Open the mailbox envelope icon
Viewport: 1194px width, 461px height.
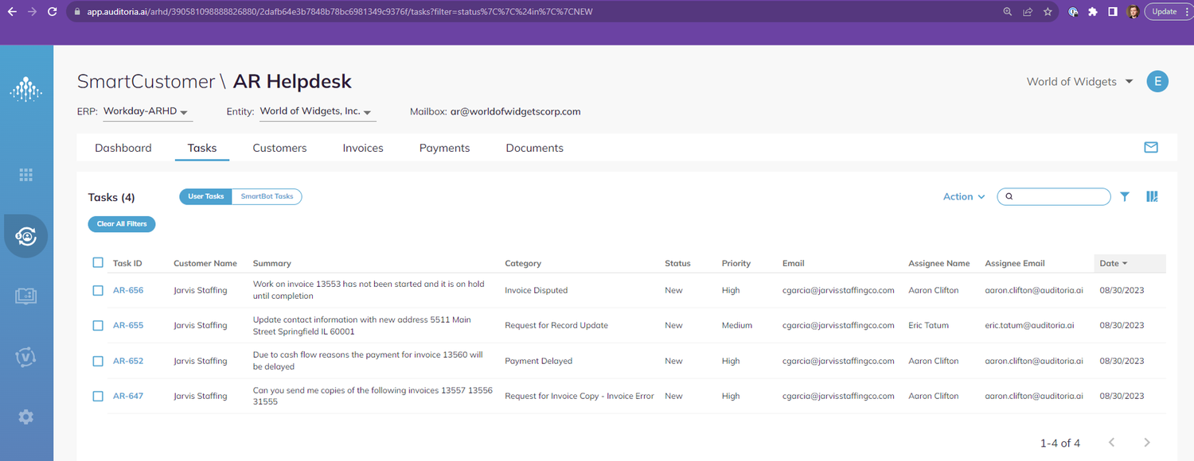pyautogui.click(x=1150, y=147)
